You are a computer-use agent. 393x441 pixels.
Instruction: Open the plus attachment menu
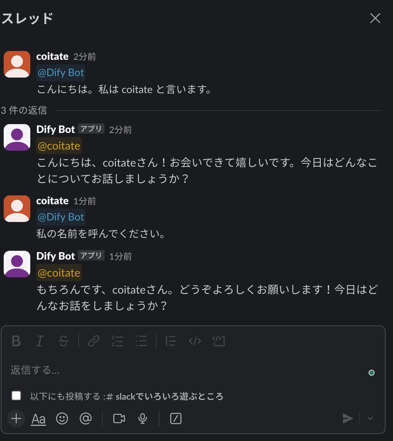tap(16, 418)
